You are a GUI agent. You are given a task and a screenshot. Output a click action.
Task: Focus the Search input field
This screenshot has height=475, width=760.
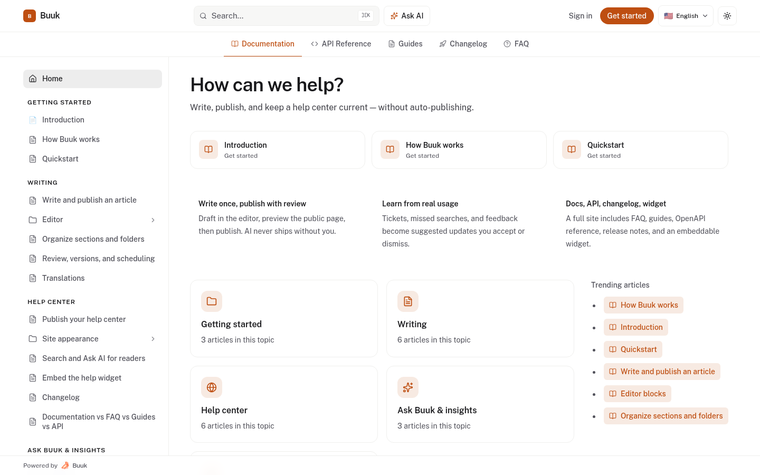coord(287,16)
